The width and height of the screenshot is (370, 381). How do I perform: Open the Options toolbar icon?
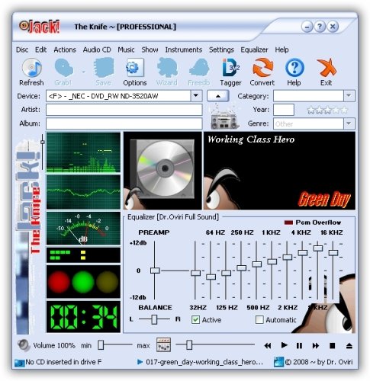click(135, 68)
